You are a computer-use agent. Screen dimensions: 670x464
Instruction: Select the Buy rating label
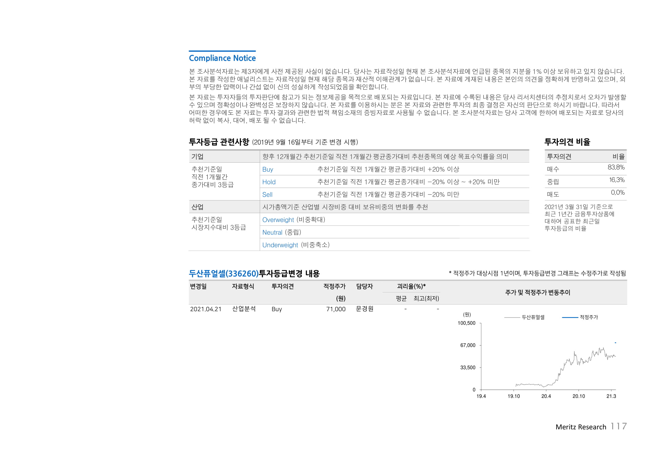pos(267,169)
